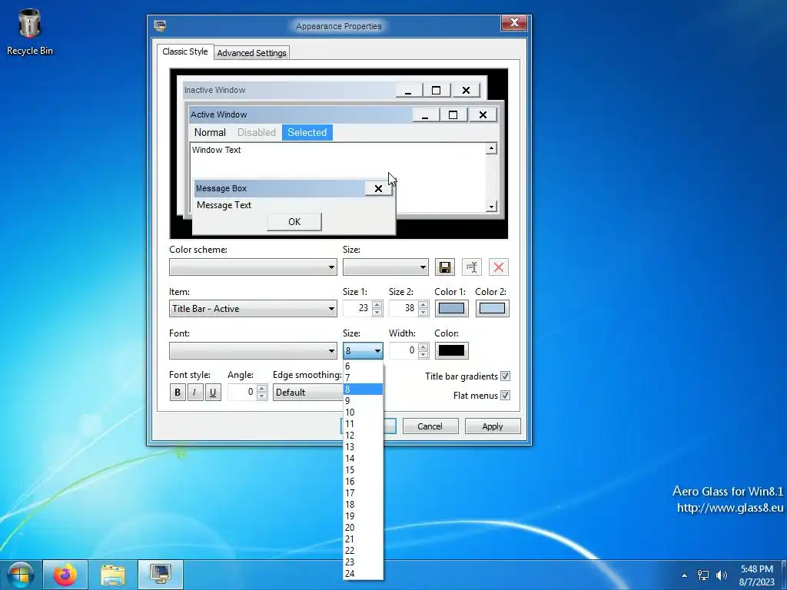Select font size 10 in list
Viewport: 787px width, 590px height.
tap(363, 413)
